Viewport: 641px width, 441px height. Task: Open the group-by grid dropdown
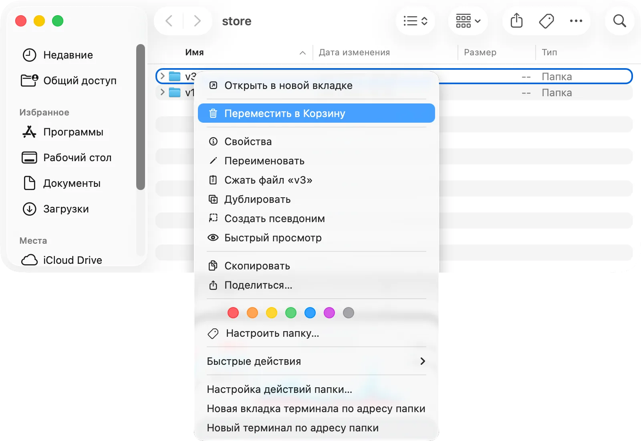pos(468,21)
